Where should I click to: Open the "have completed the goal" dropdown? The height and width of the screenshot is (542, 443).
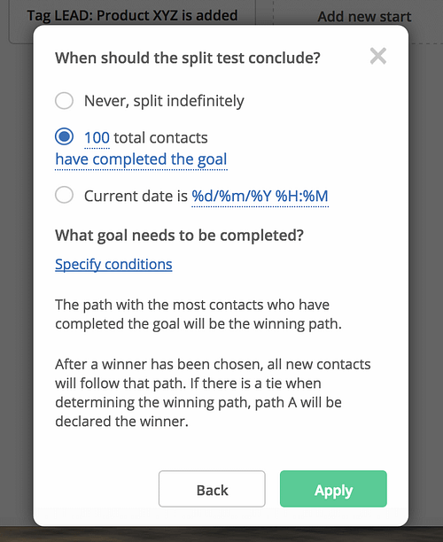click(x=141, y=159)
